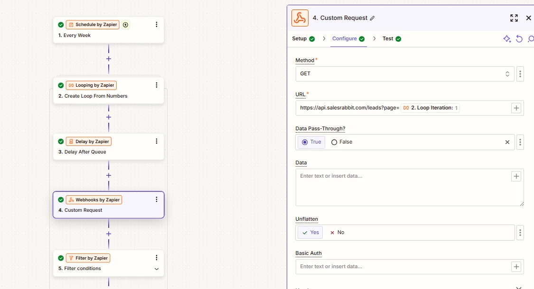Click the Data Pass-Through? field label
The image size is (534, 289).
click(x=320, y=128)
